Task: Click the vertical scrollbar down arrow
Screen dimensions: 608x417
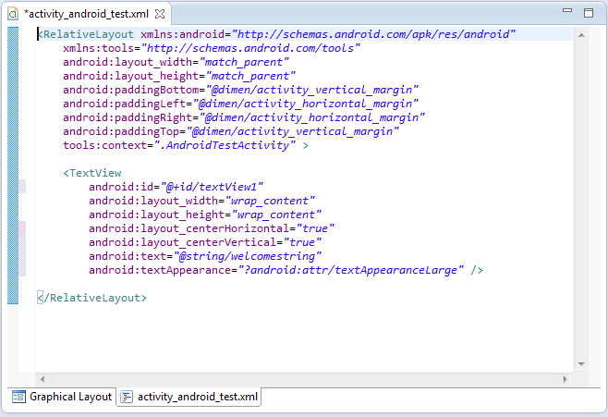Action: pyautogui.click(x=581, y=364)
